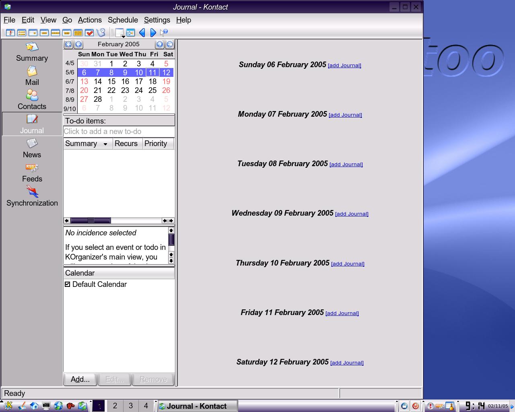The width and height of the screenshot is (515, 412).
Task: Go forward with the blue right arrow
Action: [x=153, y=33]
